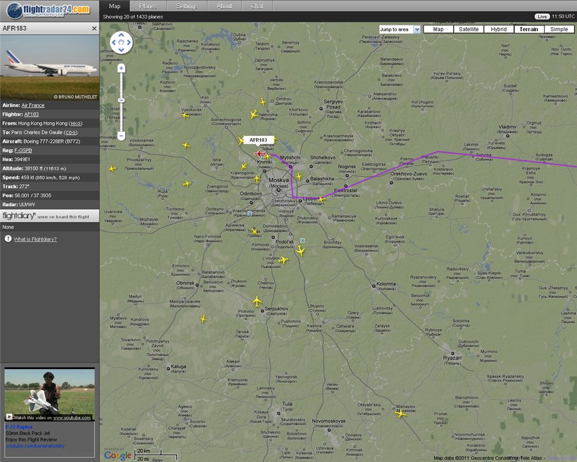Click the Pos 56.001 / 37.3935 row
Viewport: 577px width, 462px height.
pyautogui.click(x=50, y=195)
